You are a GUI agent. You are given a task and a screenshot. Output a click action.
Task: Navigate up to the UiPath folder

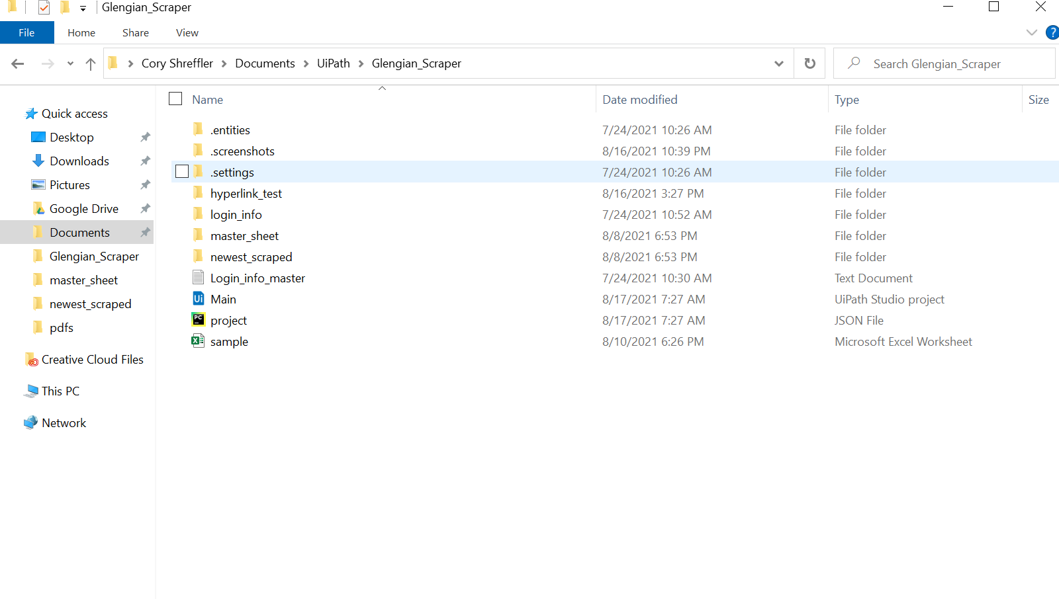[91, 63]
